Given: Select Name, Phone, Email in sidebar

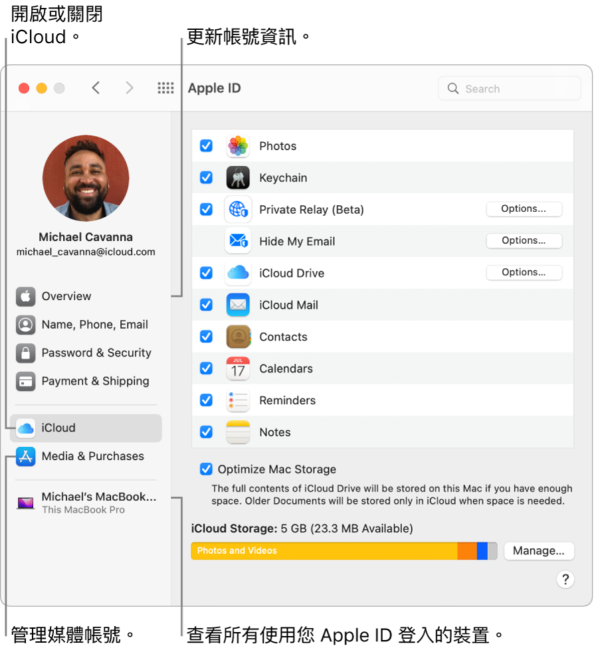Looking at the screenshot, I should 86,325.
